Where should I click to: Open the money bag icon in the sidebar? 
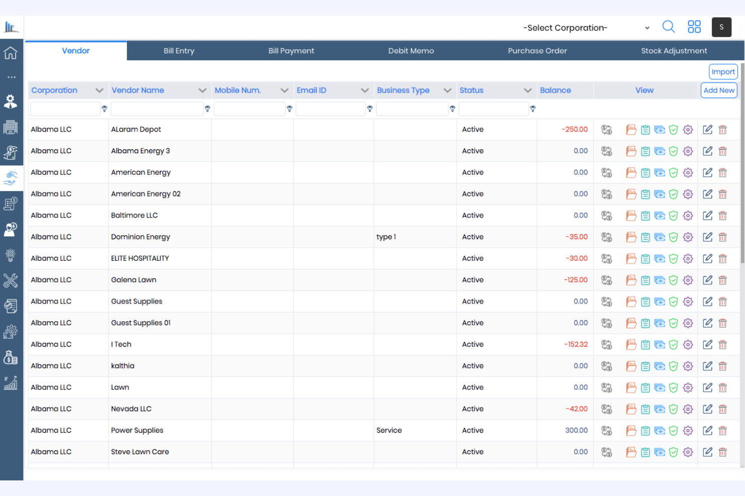(x=11, y=358)
